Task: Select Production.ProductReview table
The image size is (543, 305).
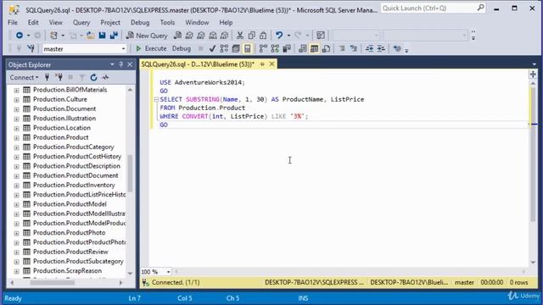Action: click(70, 252)
